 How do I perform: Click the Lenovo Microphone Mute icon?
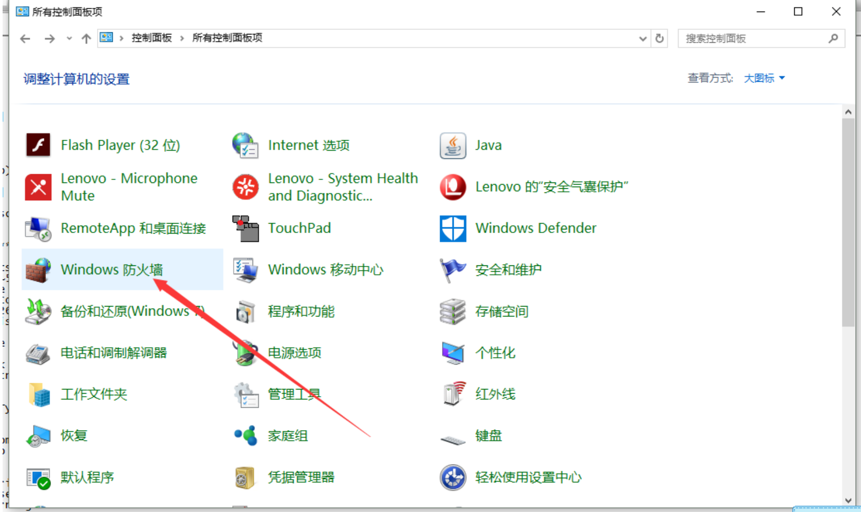pyautogui.click(x=38, y=187)
